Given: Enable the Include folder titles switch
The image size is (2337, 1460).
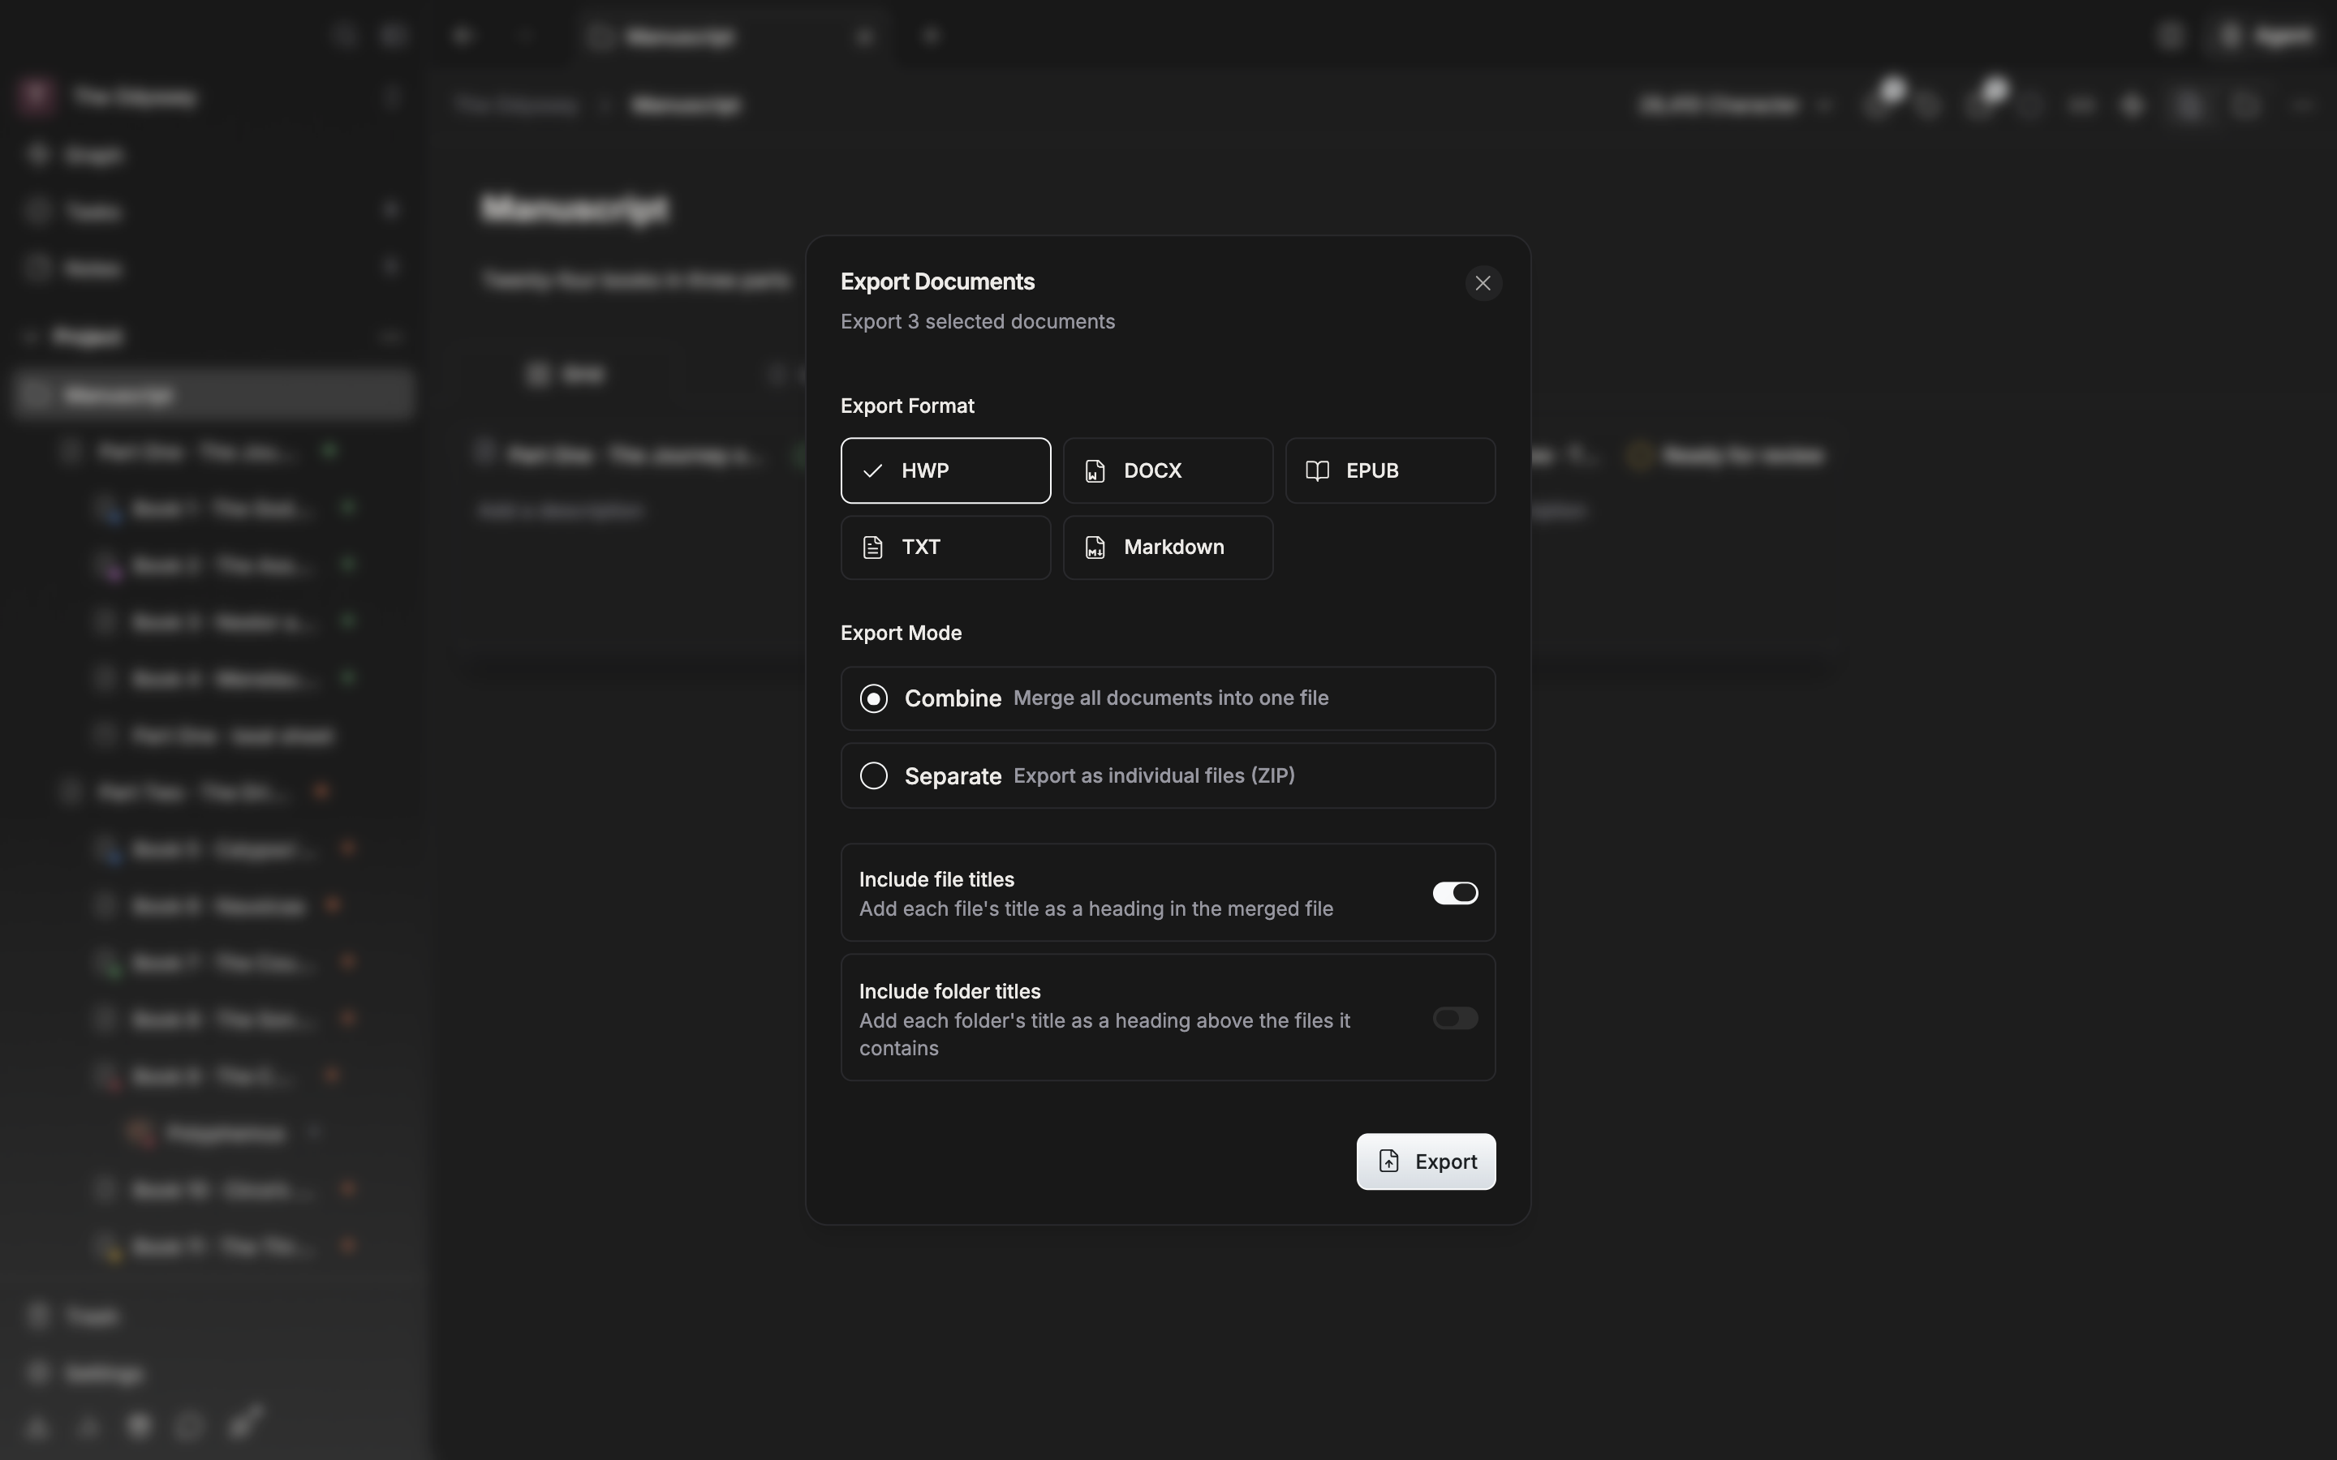Looking at the screenshot, I should click(x=1454, y=1018).
